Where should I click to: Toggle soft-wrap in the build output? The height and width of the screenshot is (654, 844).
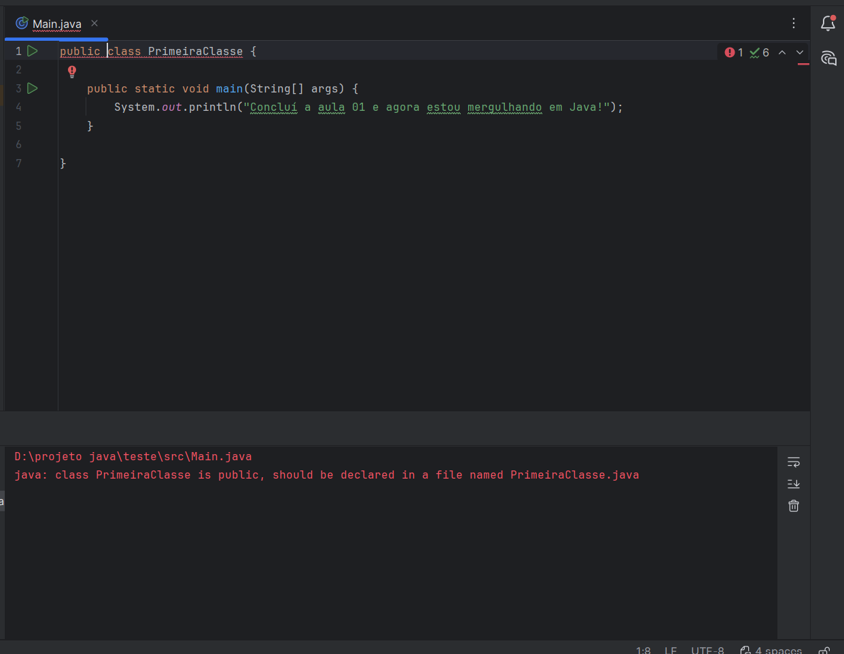pyautogui.click(x=793, y=462)
